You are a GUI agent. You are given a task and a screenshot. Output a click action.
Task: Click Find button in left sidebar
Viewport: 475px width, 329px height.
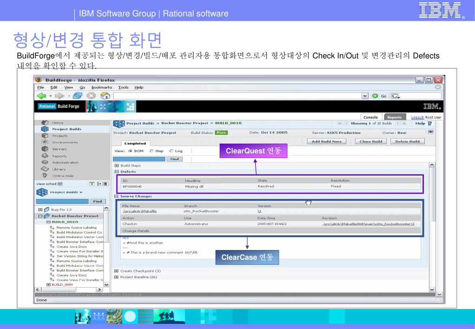[98, 201]
